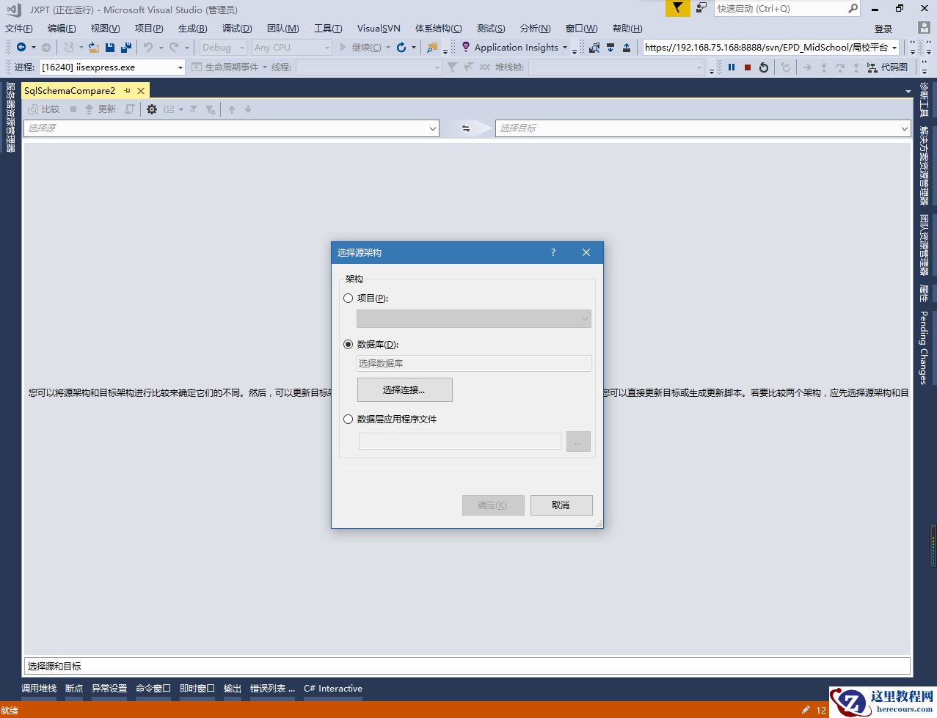
Task: Close the SqlSchemaCompare2 tab
Action: pyautogui.click(x=141, y=91)
